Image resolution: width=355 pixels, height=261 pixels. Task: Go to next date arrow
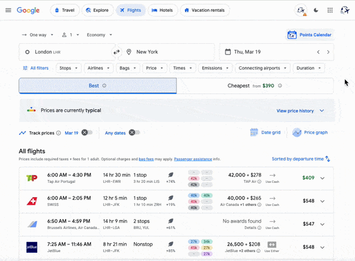(328, 52)
